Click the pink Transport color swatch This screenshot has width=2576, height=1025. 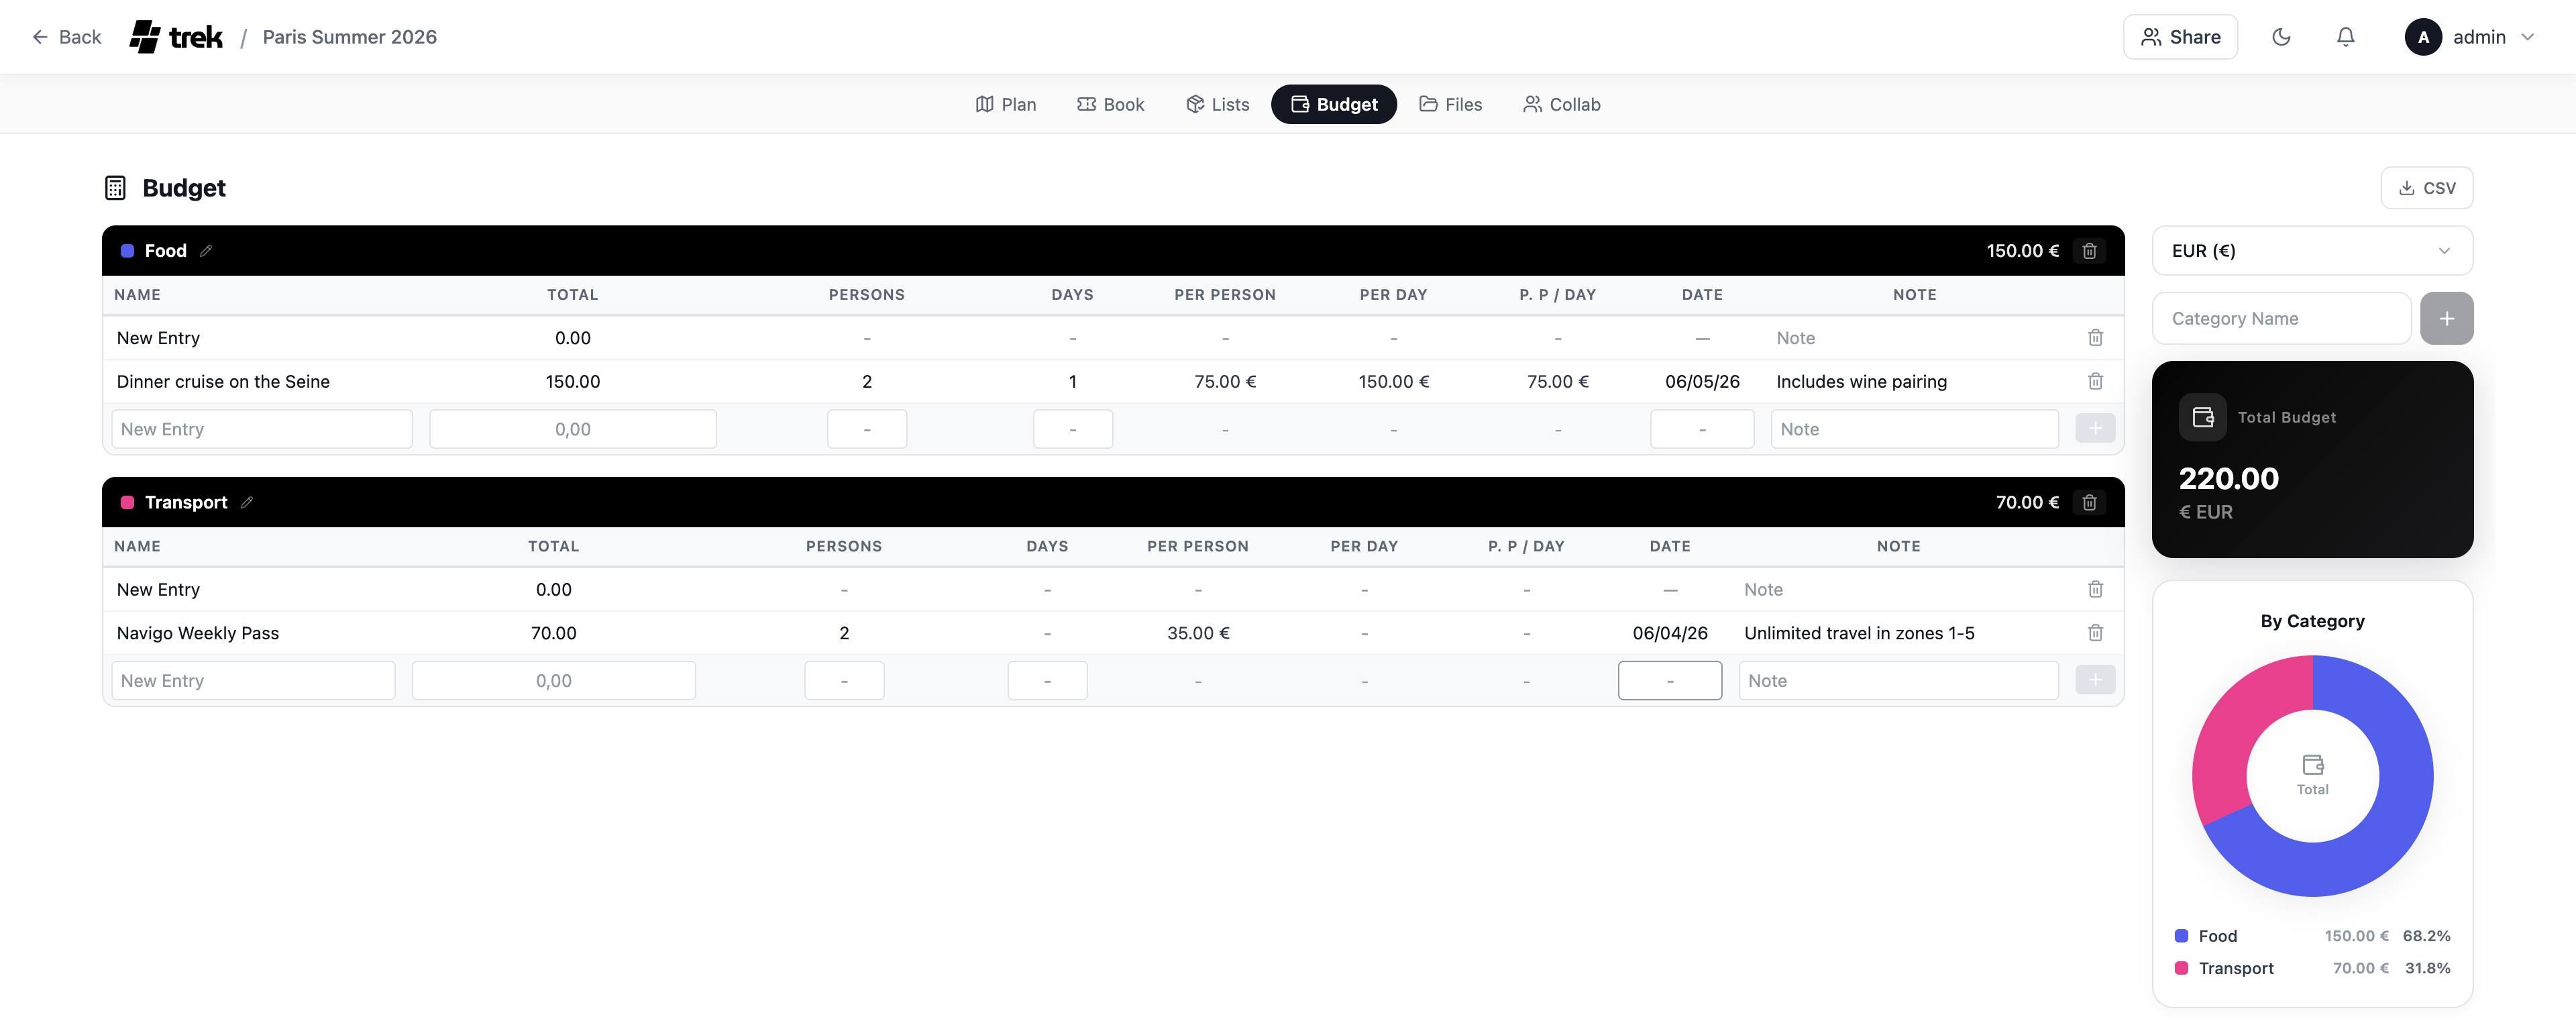point(127,502)
